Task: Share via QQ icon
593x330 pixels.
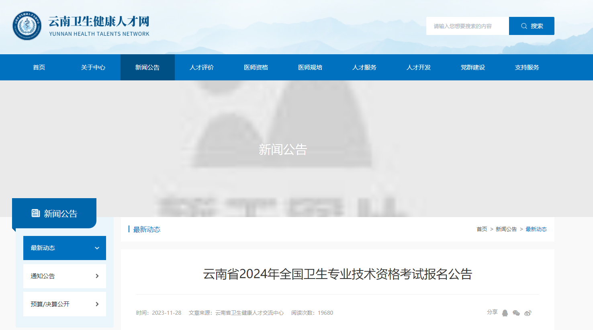Action: click(505, 313)
